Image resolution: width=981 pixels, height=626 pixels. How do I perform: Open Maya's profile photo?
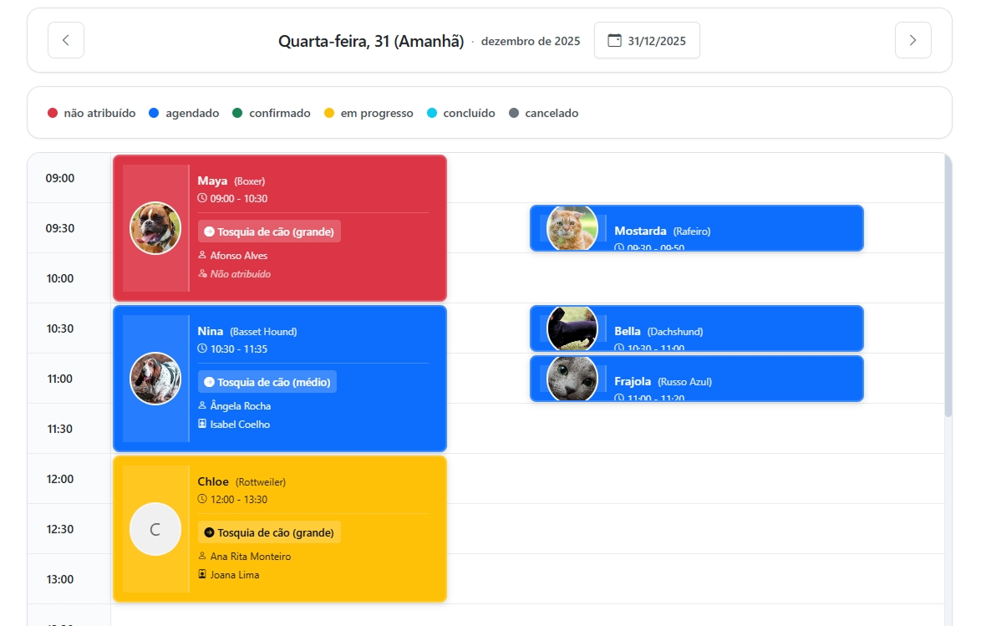point(155,227)
